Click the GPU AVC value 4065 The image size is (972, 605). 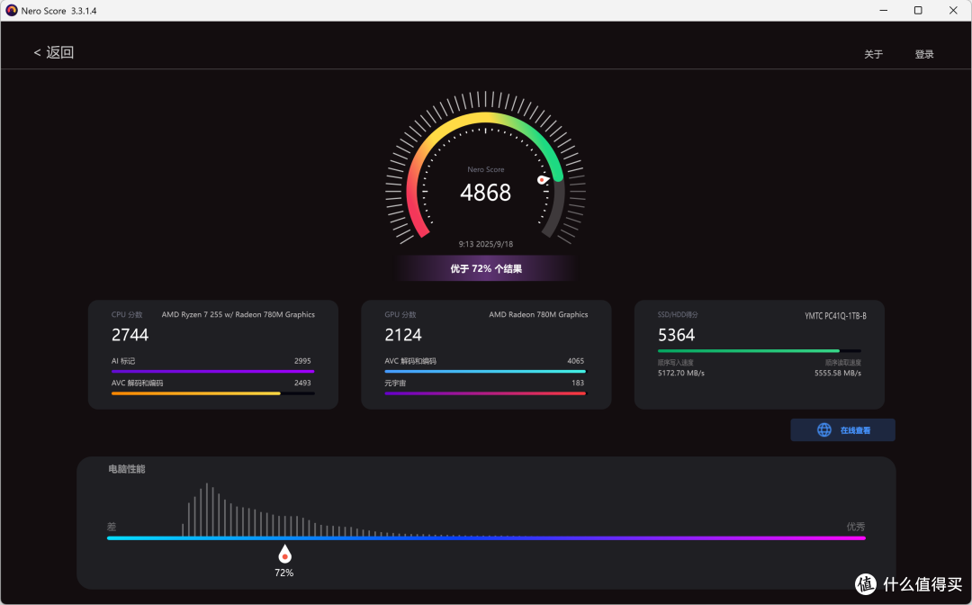(575, 361)
